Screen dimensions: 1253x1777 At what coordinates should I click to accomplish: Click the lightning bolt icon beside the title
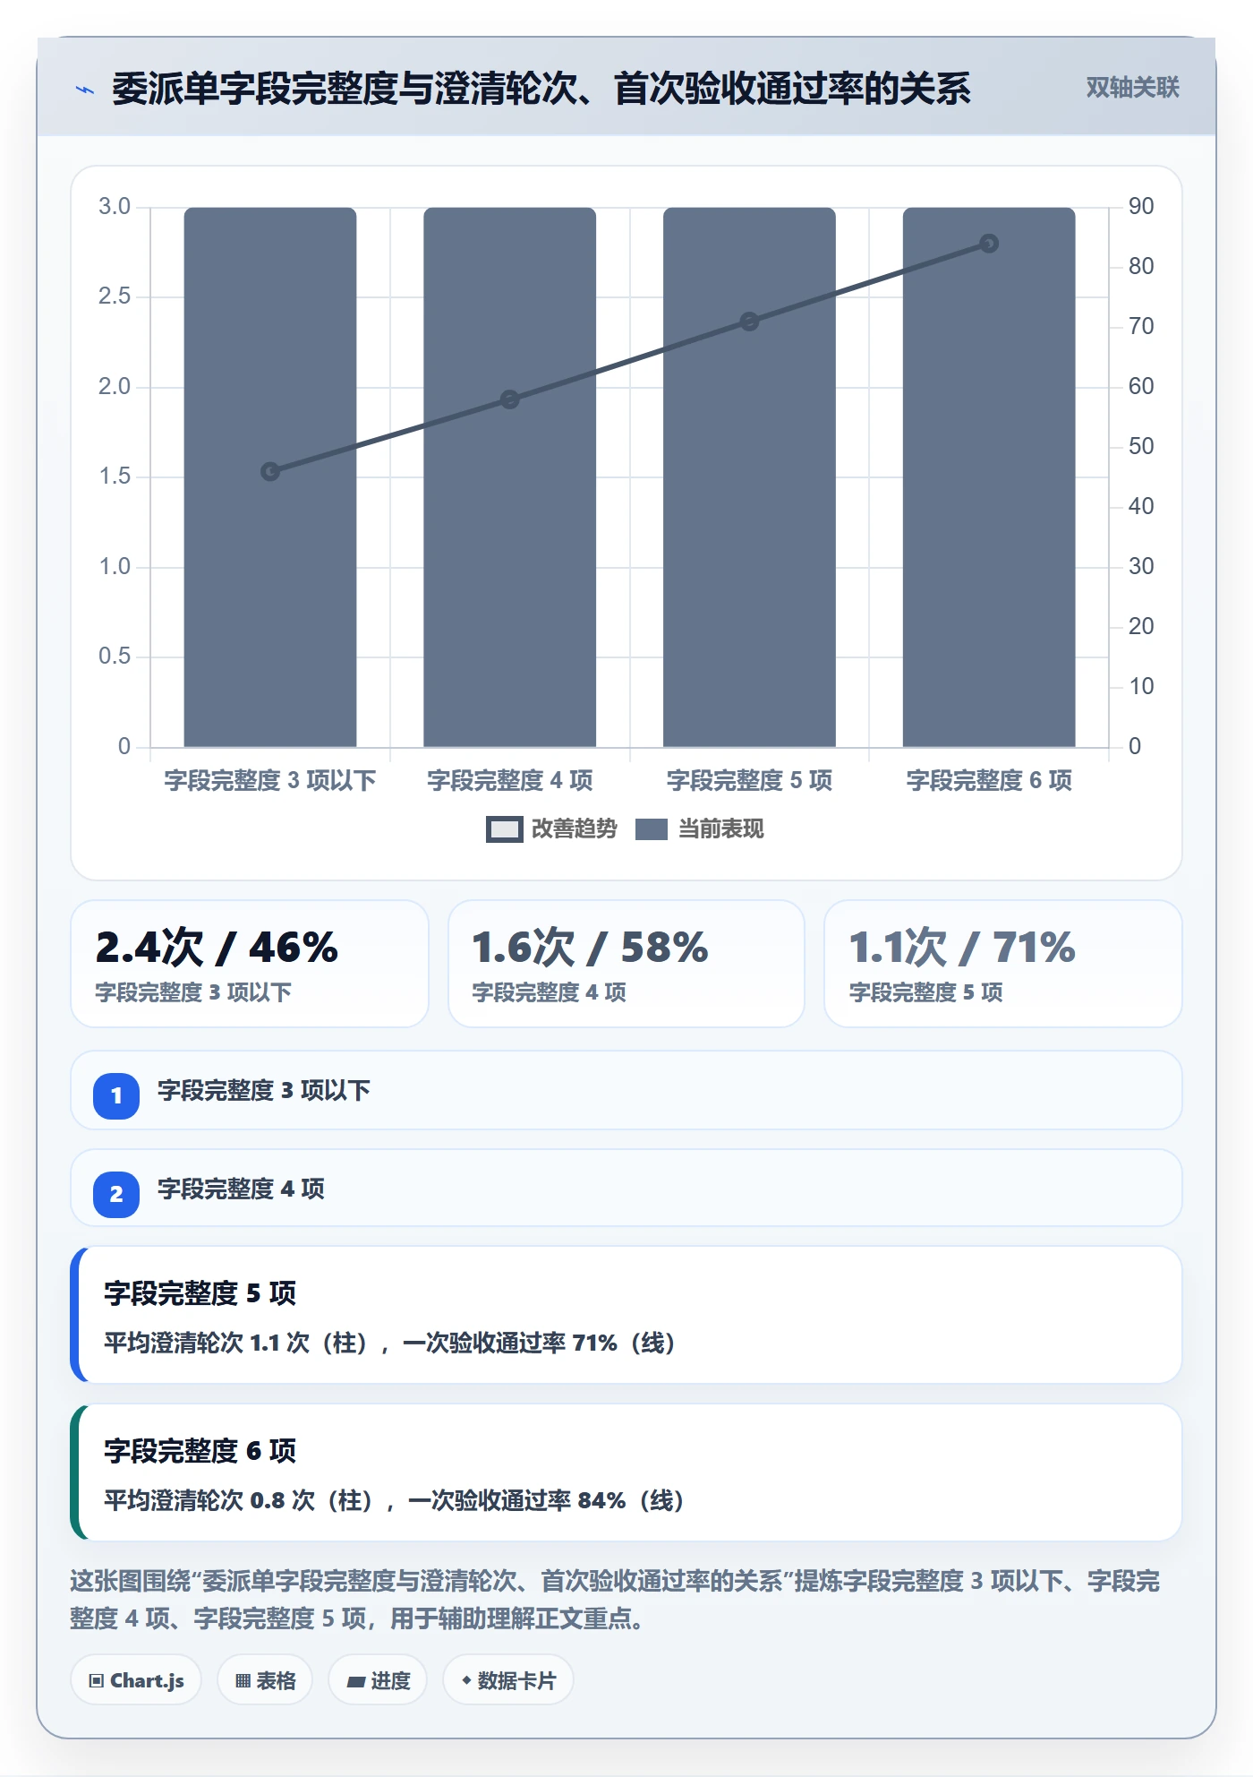pyautogui.click(x=85, y=90)
